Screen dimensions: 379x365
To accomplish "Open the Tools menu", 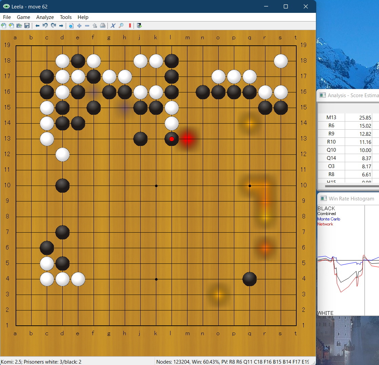I will [x=66, y=17].
